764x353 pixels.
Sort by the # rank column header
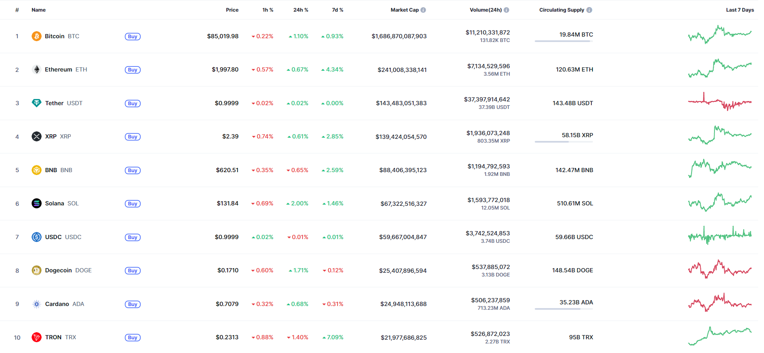coord(17,10)
